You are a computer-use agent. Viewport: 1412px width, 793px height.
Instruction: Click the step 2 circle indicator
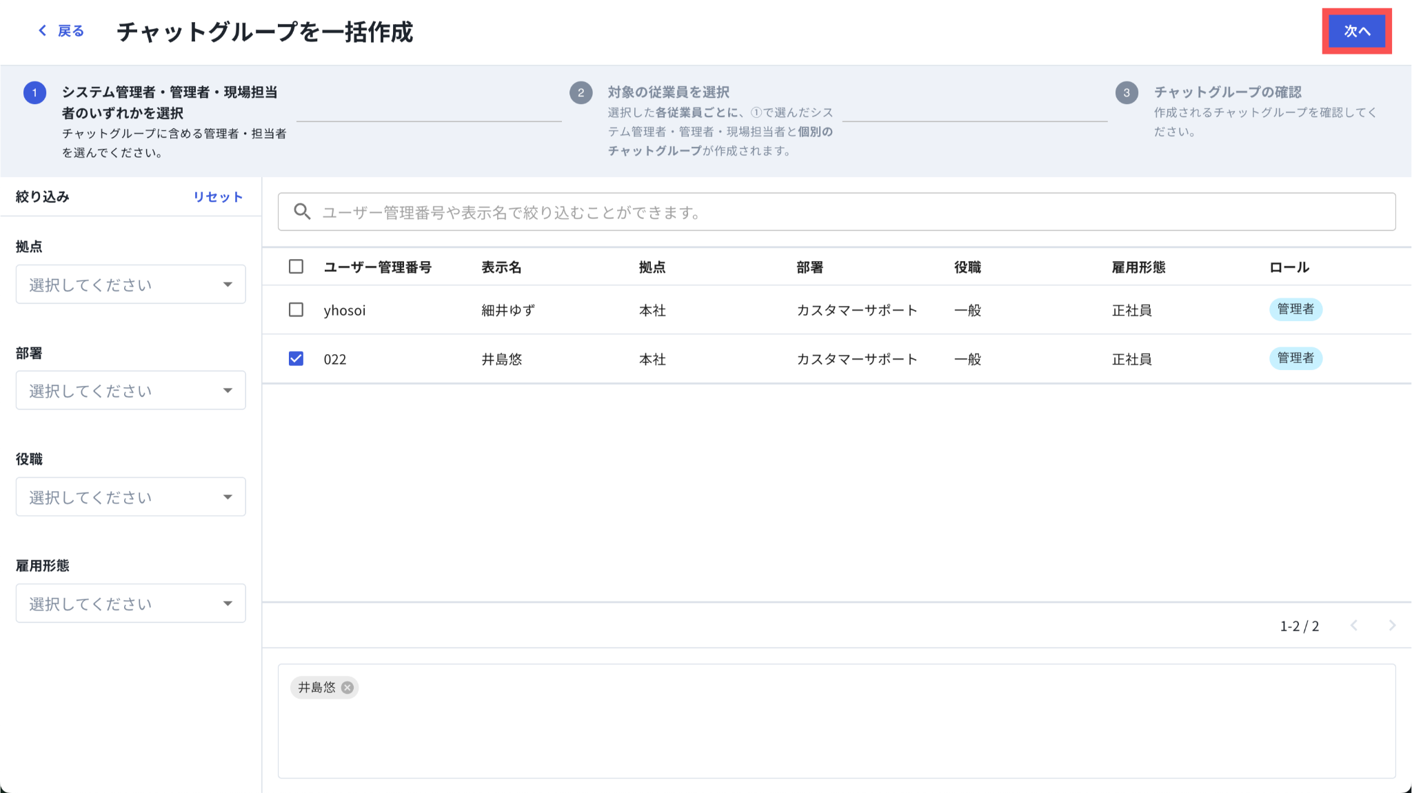tap(581, 93)
